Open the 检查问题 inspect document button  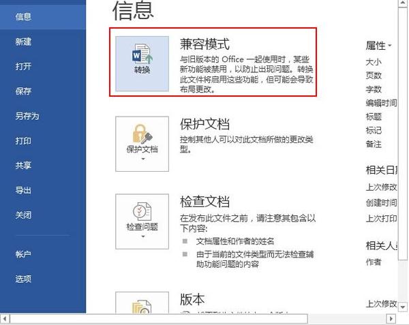pos(142,221)
